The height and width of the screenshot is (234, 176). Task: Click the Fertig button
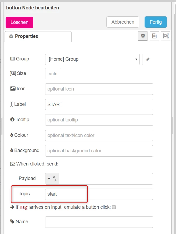coord(156,22)
